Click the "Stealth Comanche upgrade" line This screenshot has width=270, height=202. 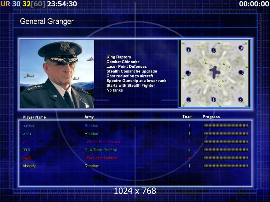tap(132, 71)
